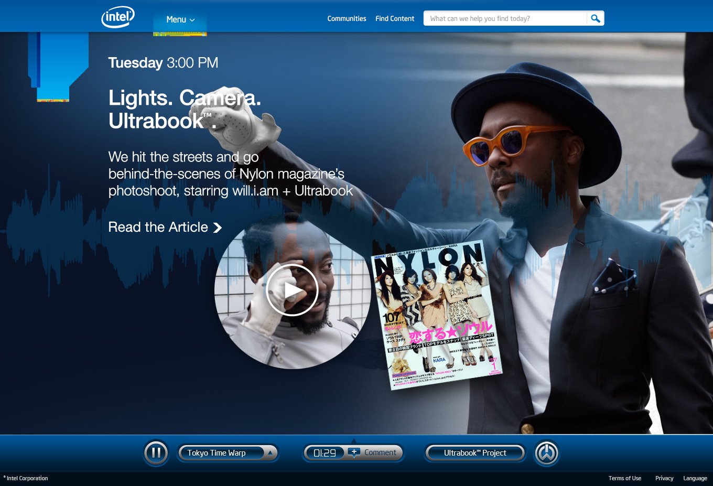The height and width of the screenshot is (486, 713).
Task: Open the Ultrabook Project button
Action: coord(475,453)
